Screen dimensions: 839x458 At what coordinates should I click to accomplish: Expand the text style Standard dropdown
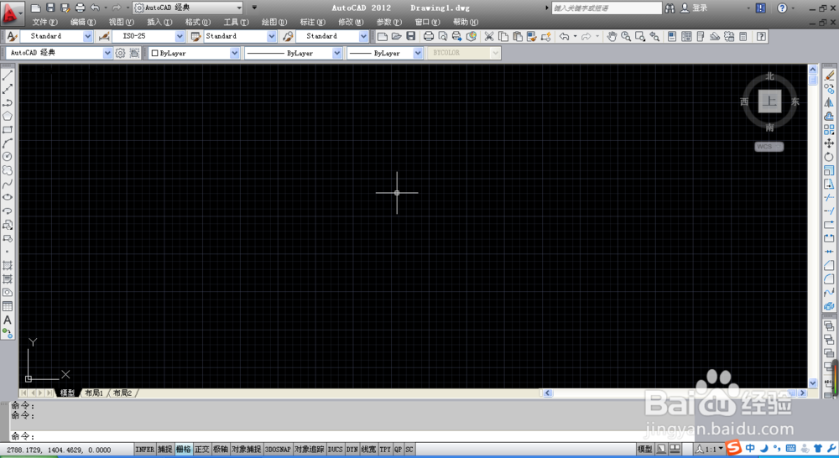[x=88, y=36]
